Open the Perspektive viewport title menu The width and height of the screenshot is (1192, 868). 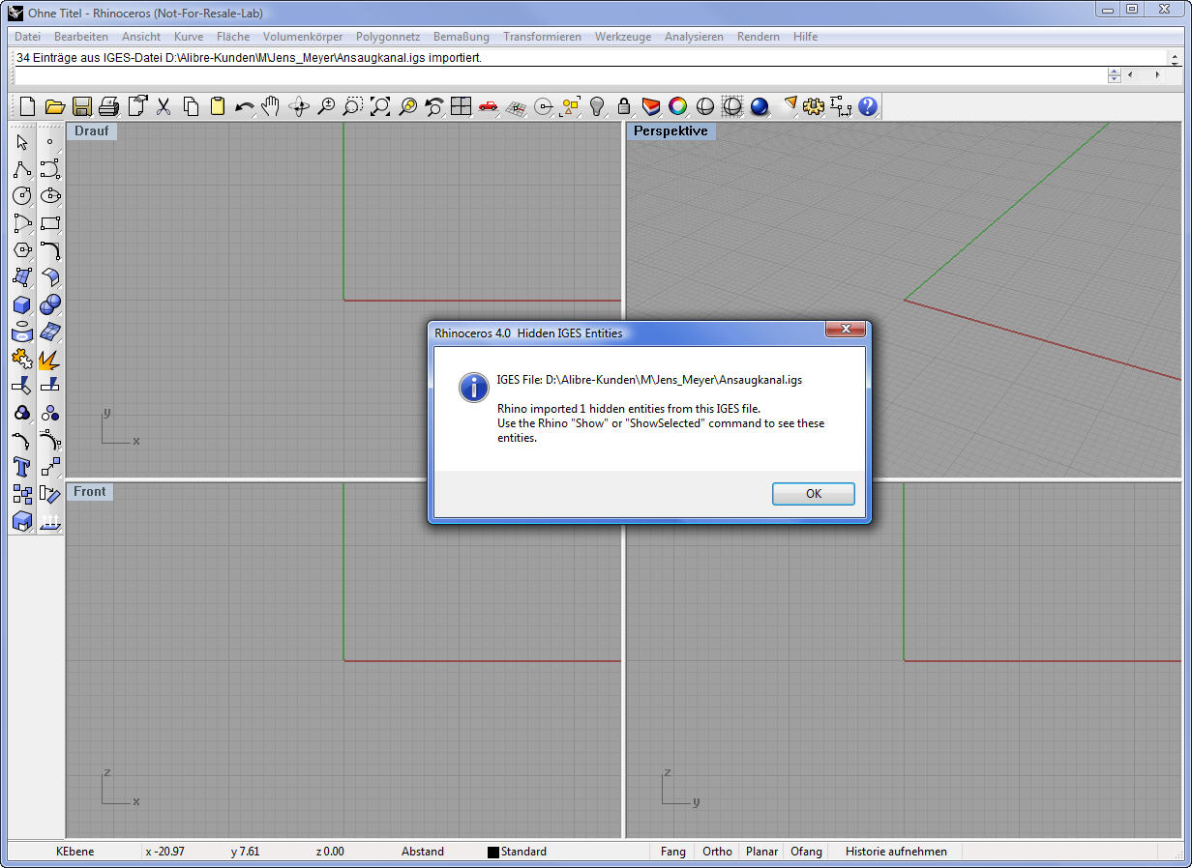tap(670, 130)
